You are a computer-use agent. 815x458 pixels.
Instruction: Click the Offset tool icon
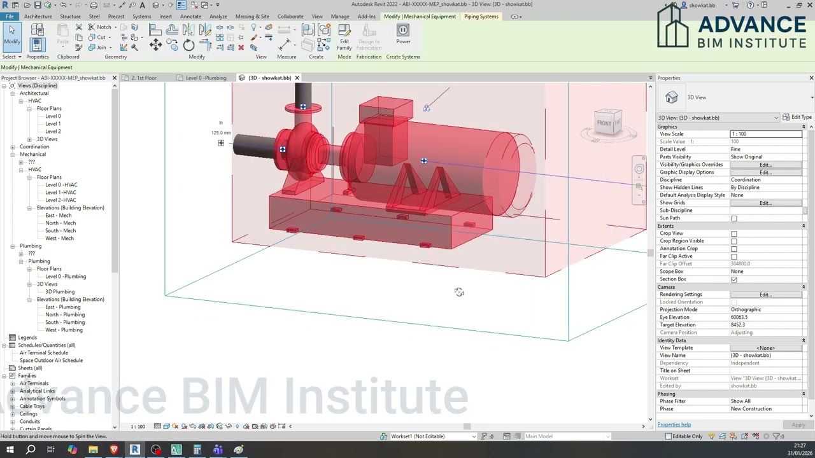pos(173,29)
